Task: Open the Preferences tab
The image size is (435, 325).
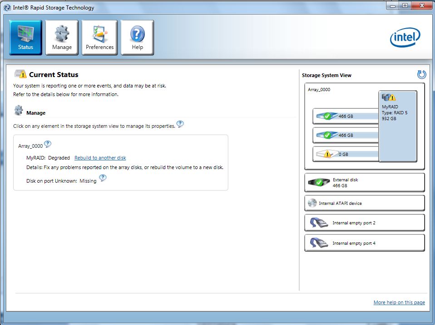Action: click(99, 37)
